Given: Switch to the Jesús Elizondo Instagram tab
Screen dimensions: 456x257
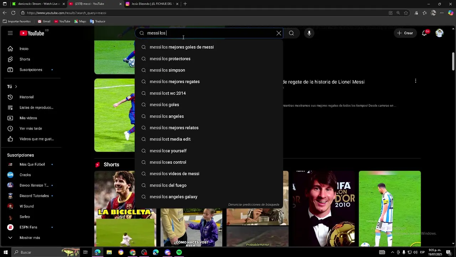Looking at the screenshot, I should click(152, 4).
